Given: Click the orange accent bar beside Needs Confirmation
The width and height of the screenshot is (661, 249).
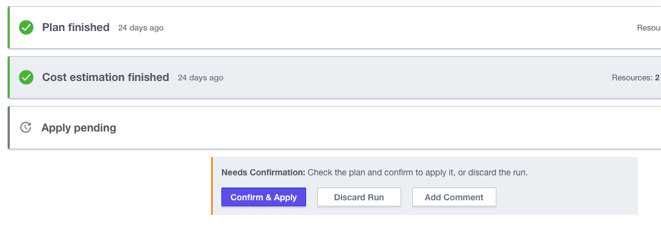Looking at the screenshot, I should click(212, 186).
